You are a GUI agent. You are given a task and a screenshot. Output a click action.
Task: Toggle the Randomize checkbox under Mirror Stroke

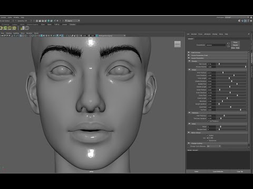point(208,141)
